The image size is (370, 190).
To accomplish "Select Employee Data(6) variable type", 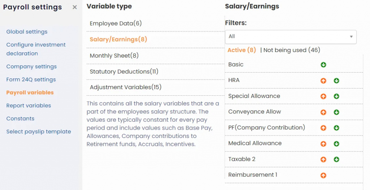I will [116, 23].
